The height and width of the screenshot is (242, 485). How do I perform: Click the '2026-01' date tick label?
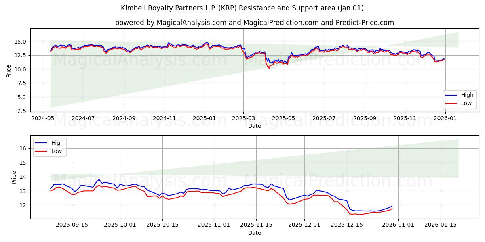click(445, 118)
